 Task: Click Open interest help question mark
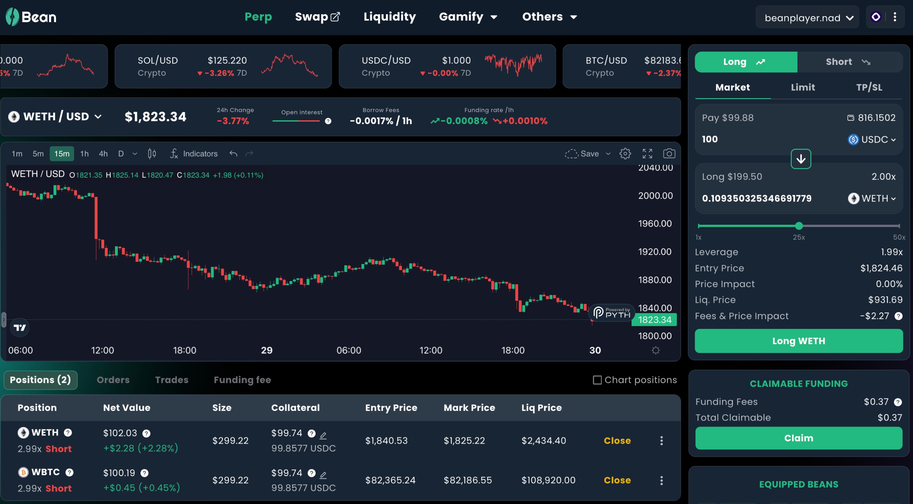pyautogui.click(x=328, y=121)
